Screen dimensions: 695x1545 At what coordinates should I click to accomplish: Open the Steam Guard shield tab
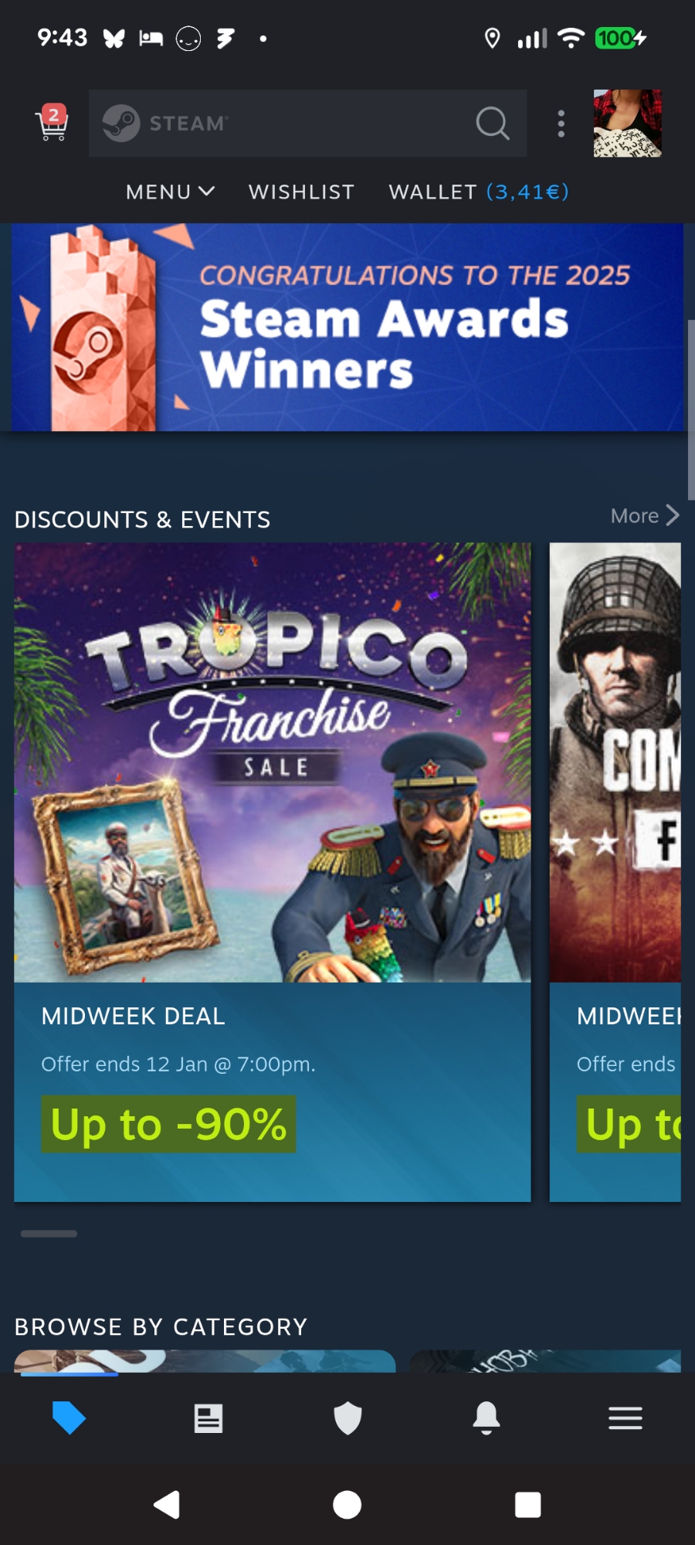click(347, 1418)
